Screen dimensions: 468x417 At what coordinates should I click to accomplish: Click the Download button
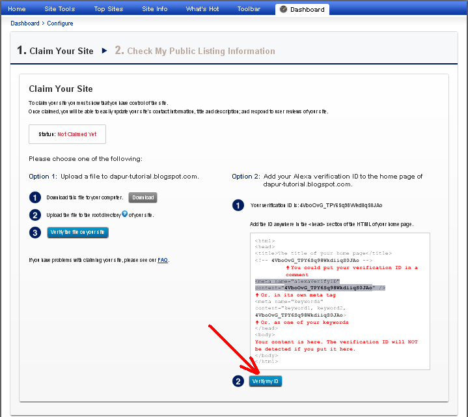pos(143,197)
